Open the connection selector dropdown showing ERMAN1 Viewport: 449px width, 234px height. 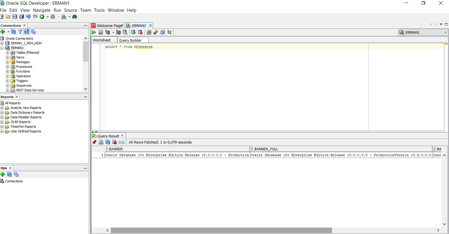[445, 32]
